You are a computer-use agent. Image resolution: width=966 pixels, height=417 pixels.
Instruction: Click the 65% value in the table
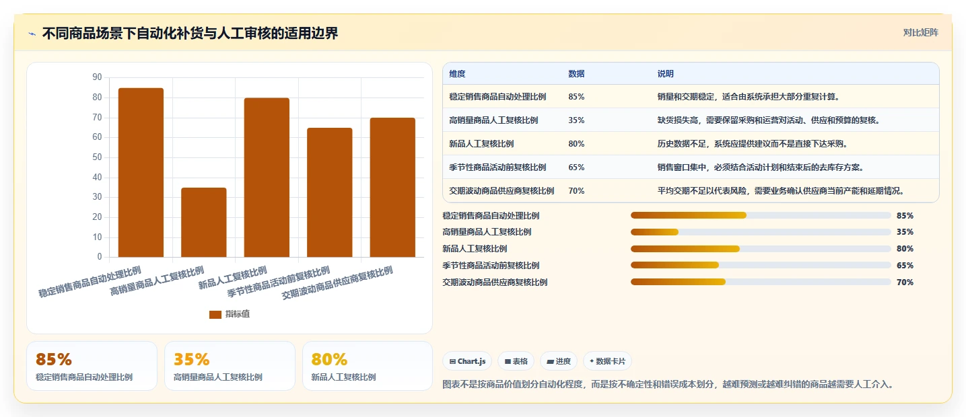tap(576, 167)
